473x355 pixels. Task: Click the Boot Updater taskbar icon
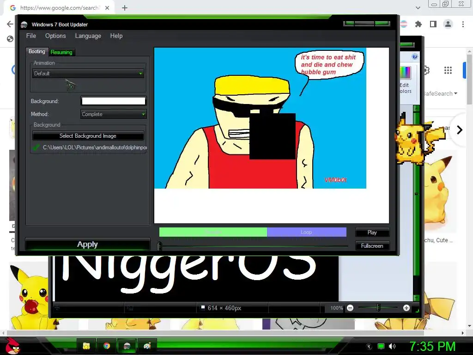click(x=127, y=346)
